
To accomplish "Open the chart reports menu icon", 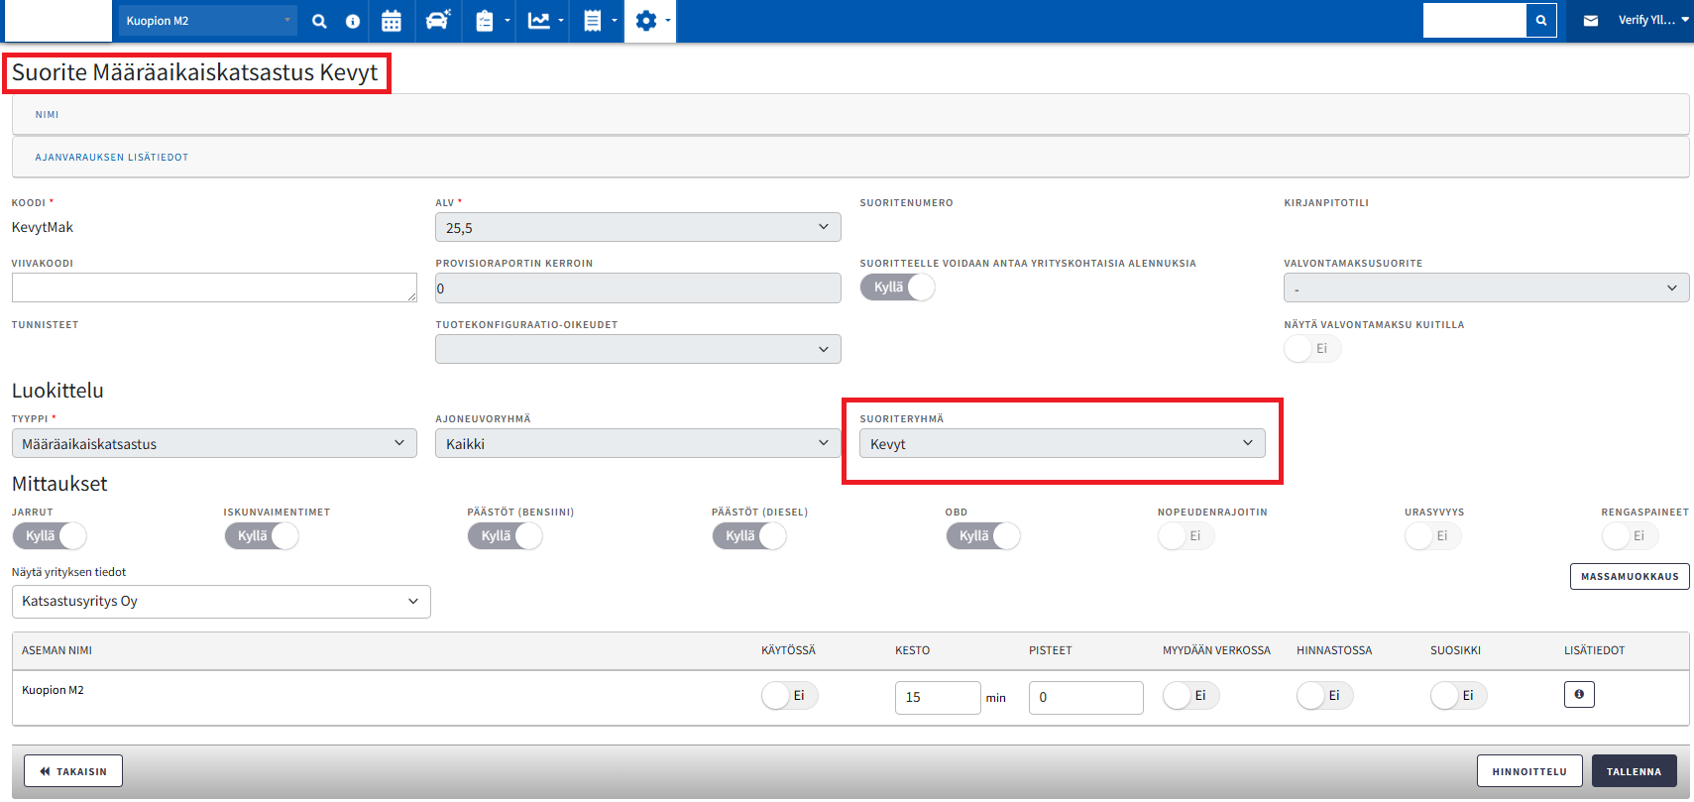I will pyautogui.click(x=544, y=21).
